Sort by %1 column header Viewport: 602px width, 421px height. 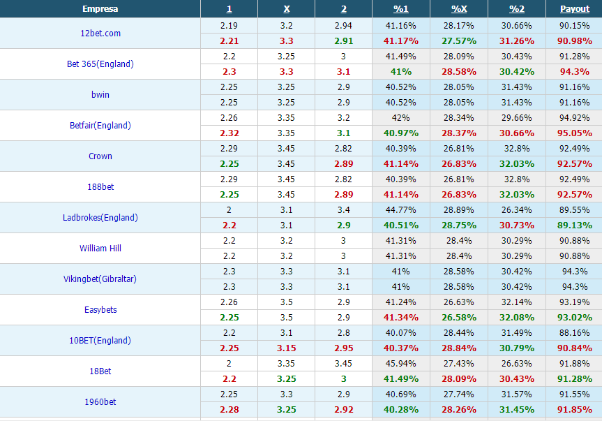401,9
